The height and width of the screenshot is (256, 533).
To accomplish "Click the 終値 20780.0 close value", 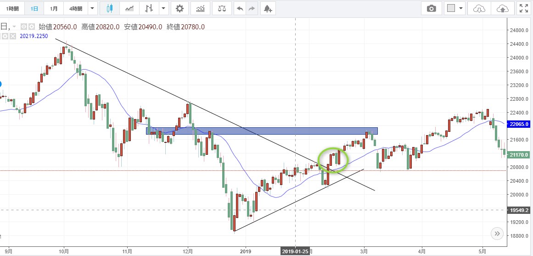I will click(185, 27).
